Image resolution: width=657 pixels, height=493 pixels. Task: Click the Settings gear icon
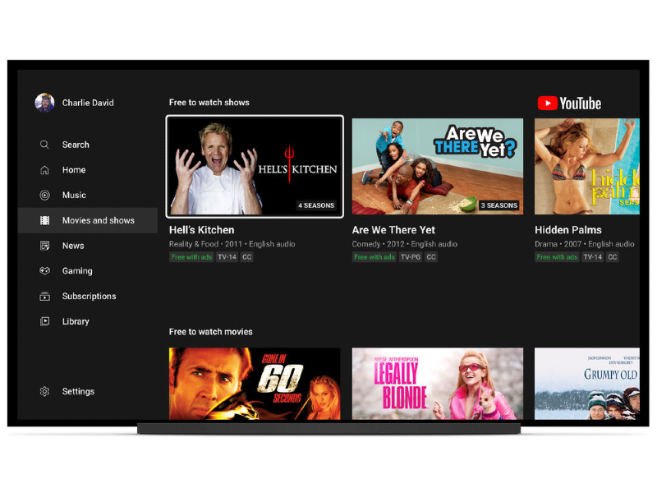tap(44, 392)
